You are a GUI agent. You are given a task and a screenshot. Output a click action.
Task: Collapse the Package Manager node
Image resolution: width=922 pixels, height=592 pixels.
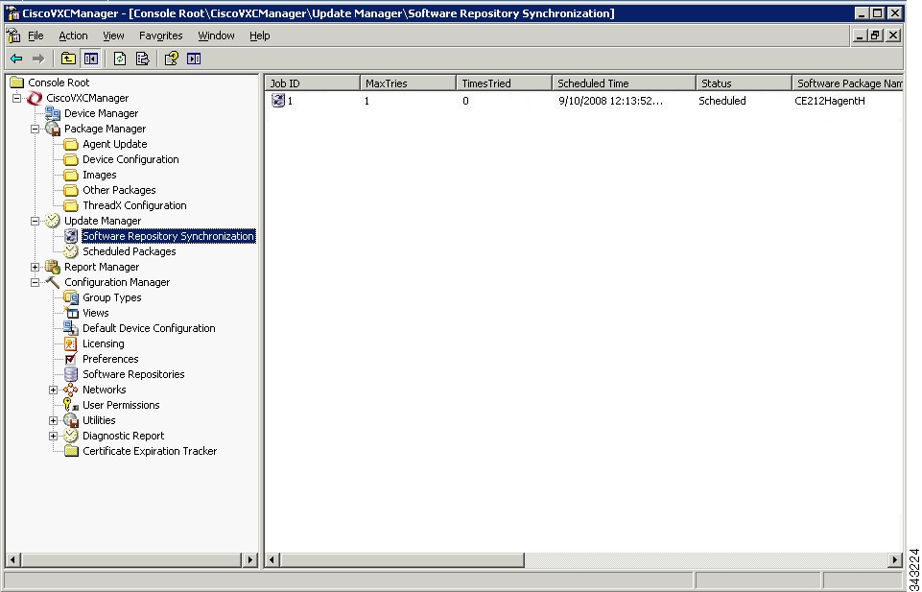tap(35, 129)
